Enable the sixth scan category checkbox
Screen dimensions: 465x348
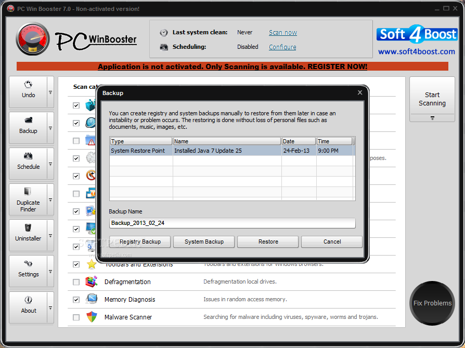[76, 194]
